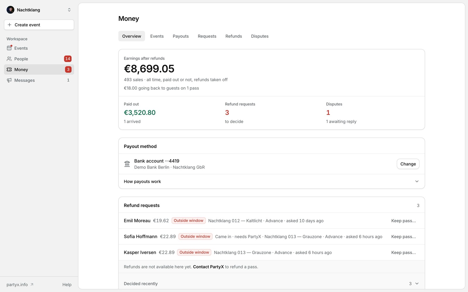The width and height of the screenshot is (468, 292).
Task: Open Keep pass menu for Kasper Iversen
Action: click(403, 253)
